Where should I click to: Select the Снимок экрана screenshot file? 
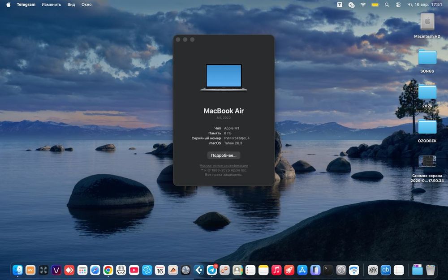427,168
